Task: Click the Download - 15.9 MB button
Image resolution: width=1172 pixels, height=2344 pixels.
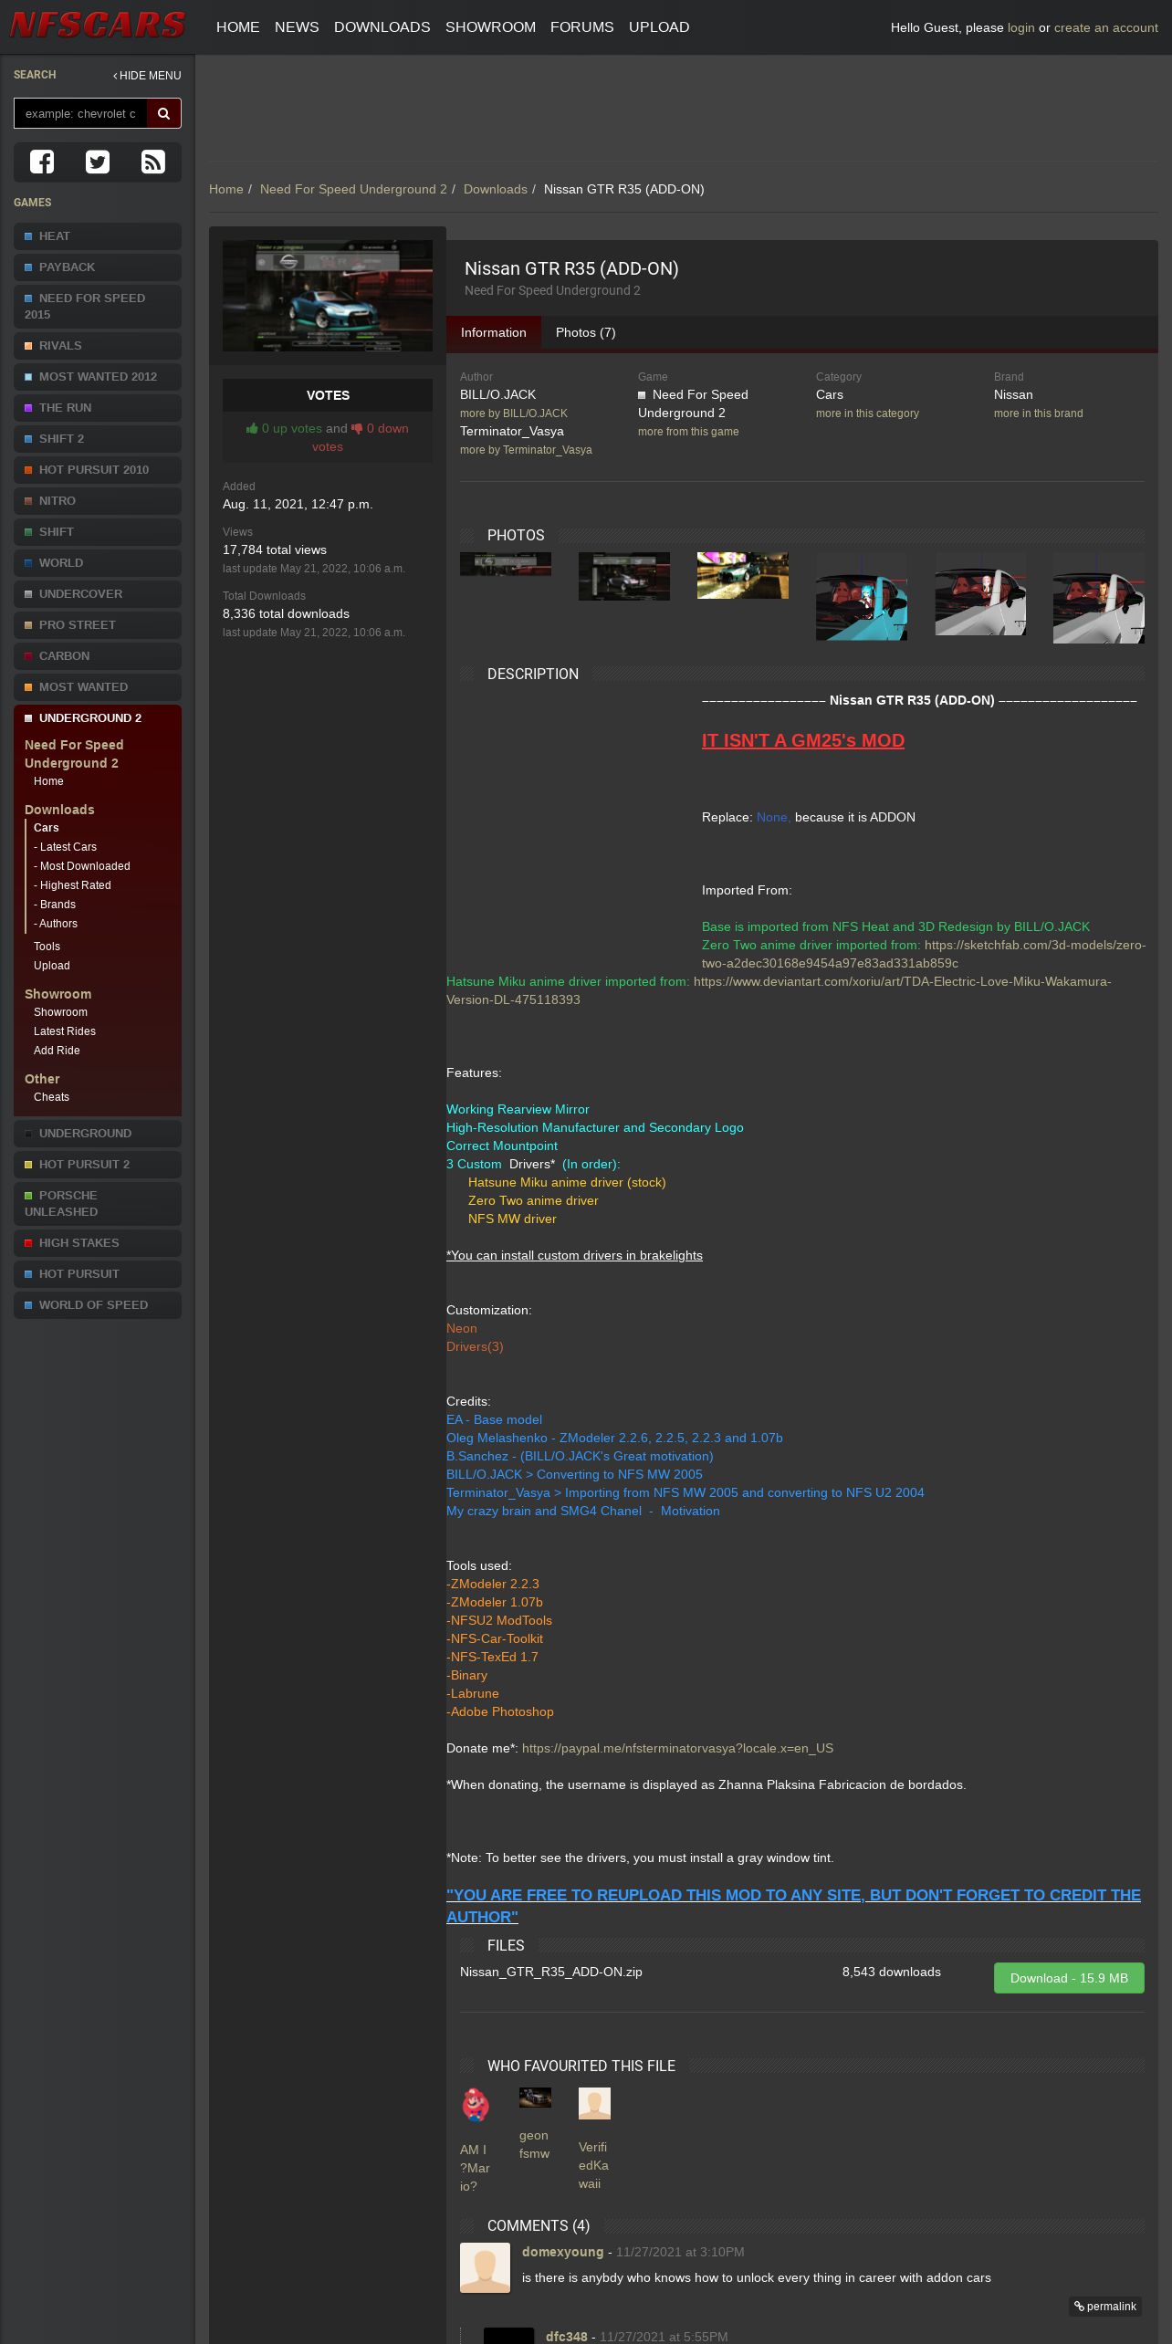Action: click(x=1069, y=1978)
